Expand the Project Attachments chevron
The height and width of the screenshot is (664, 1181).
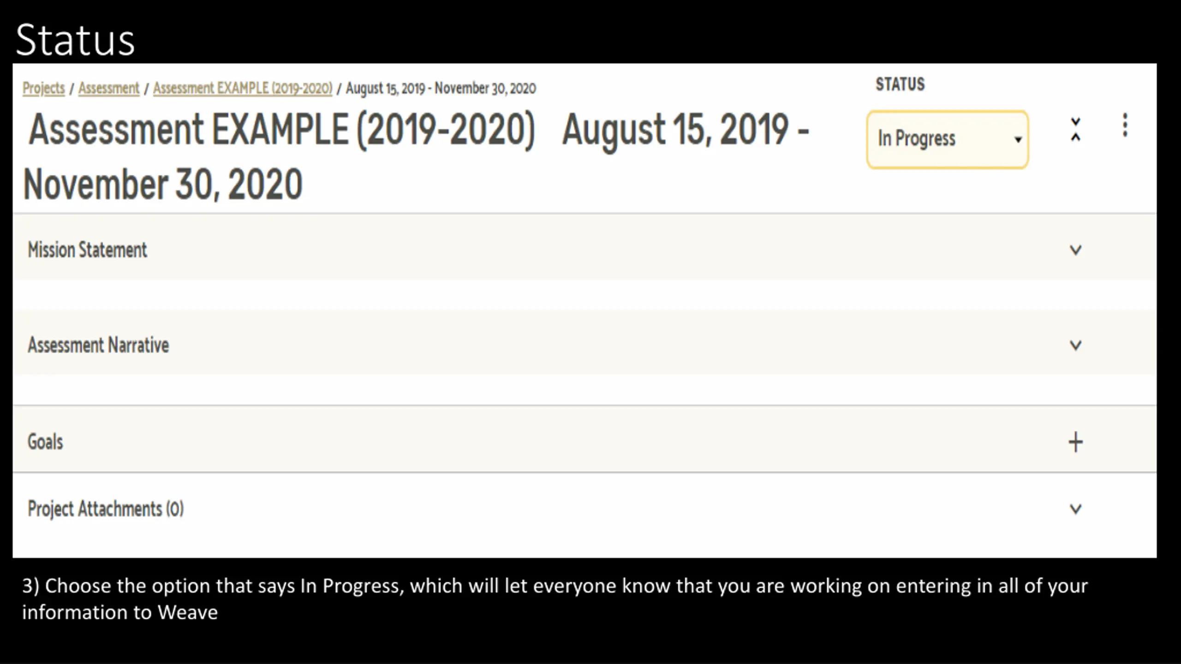click(x=1075, y=509)
